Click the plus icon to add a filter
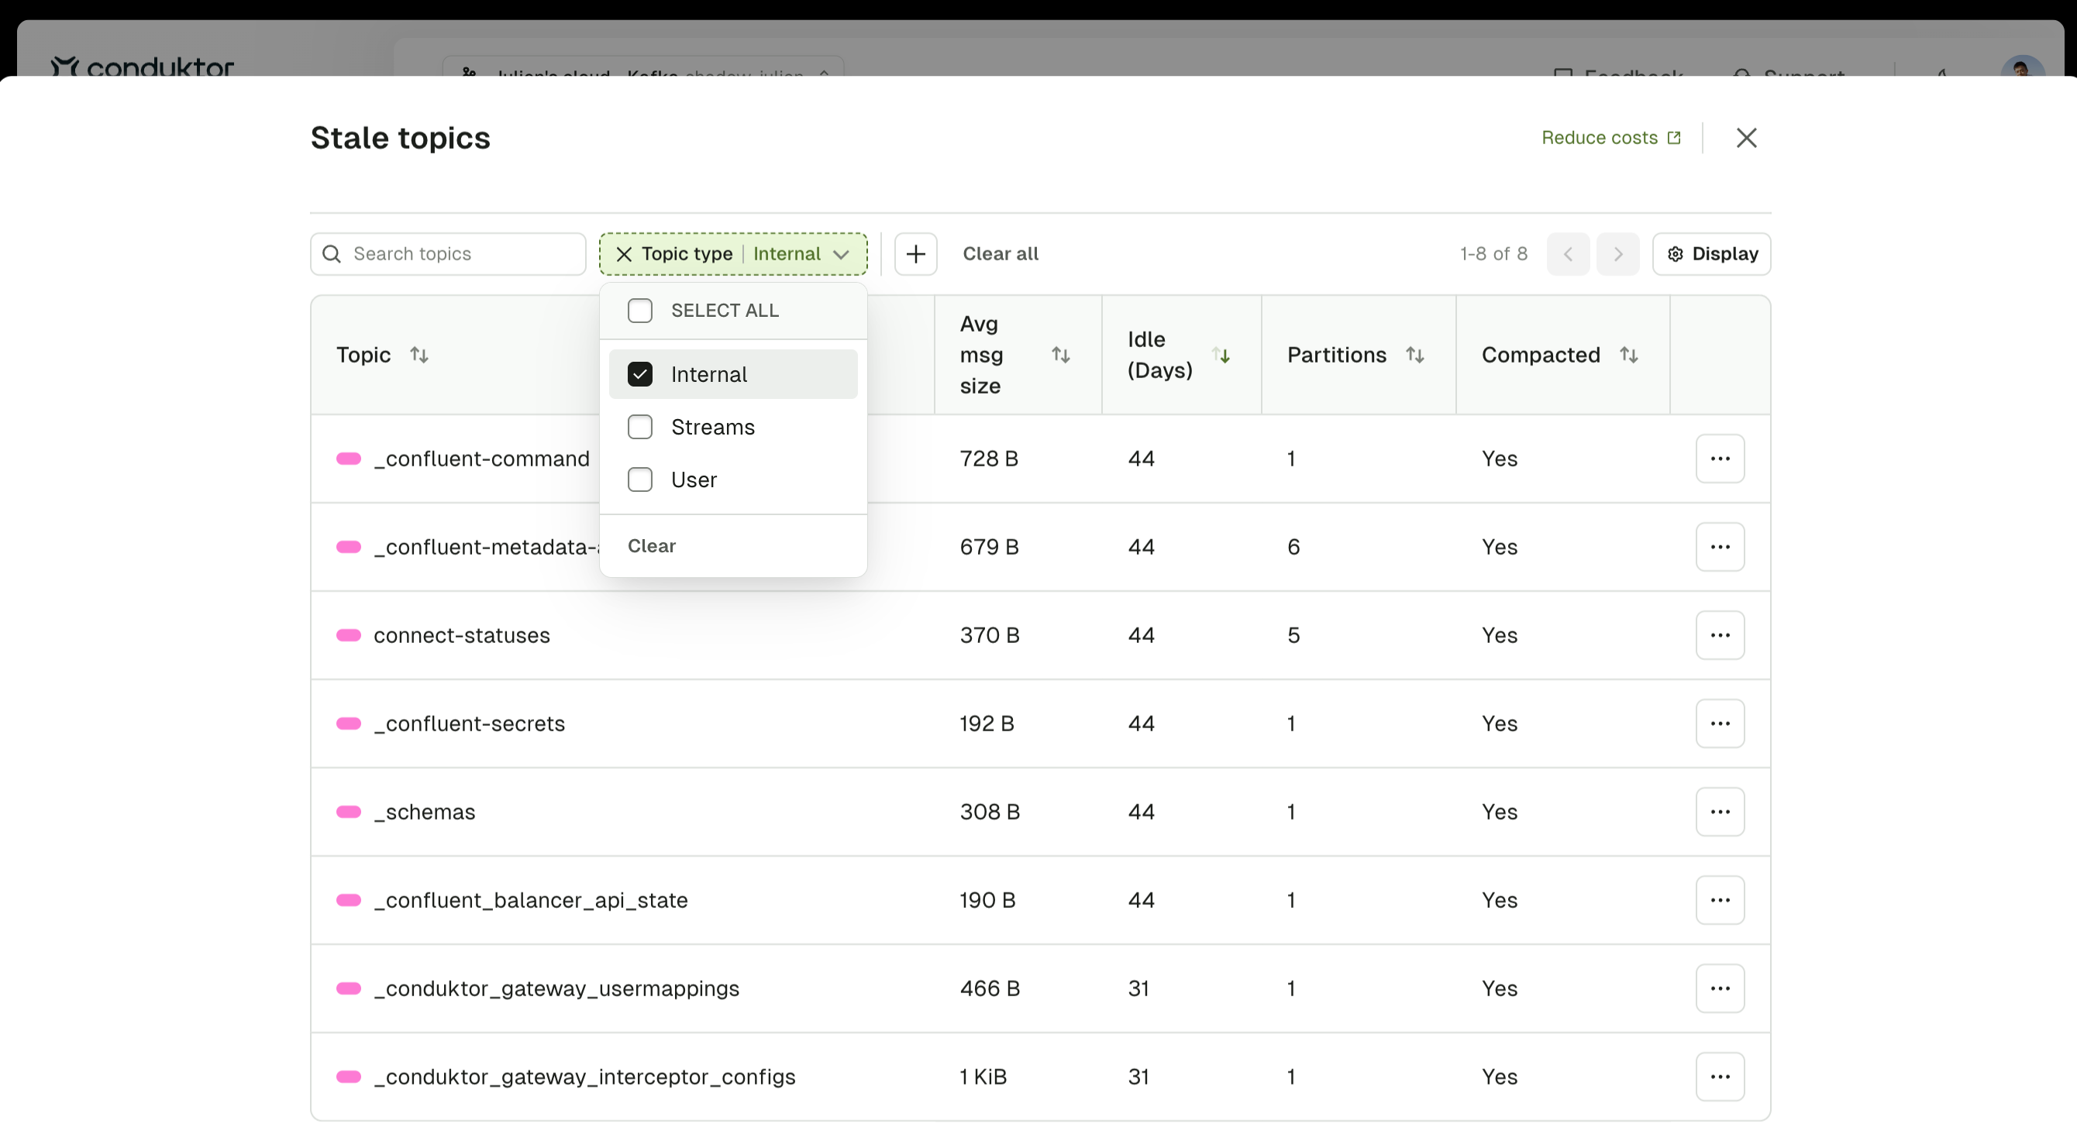This screenshot has width=2077, height=1148. click(916, 253)
